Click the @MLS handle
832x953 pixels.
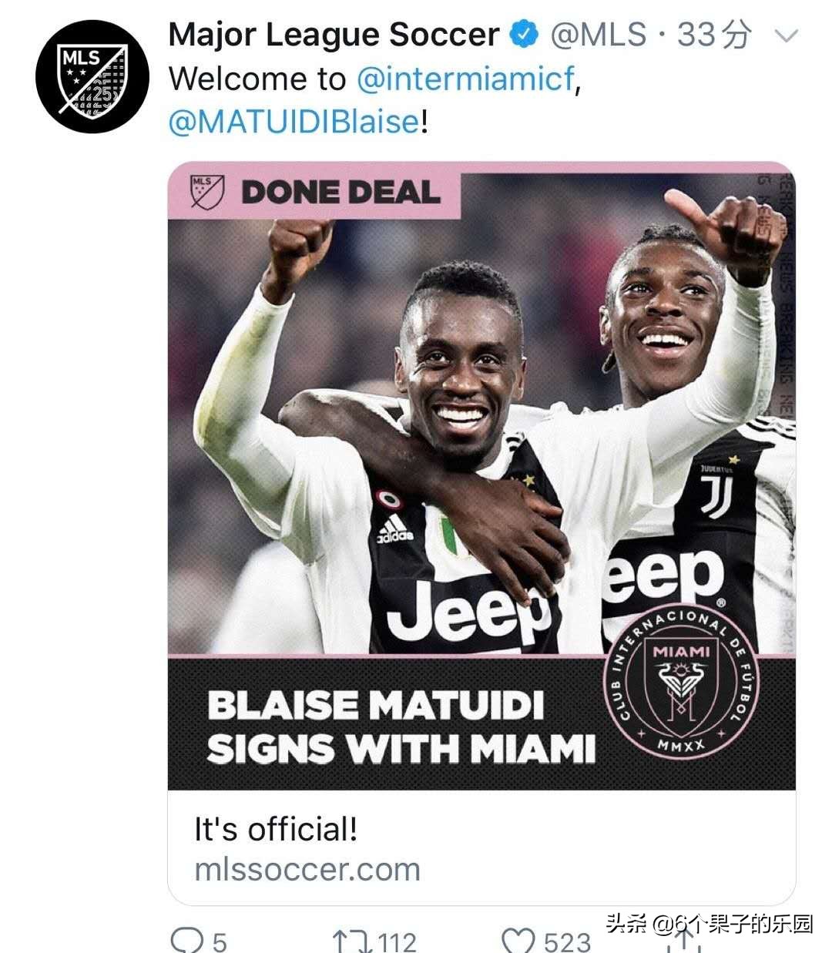coord(599,35)
